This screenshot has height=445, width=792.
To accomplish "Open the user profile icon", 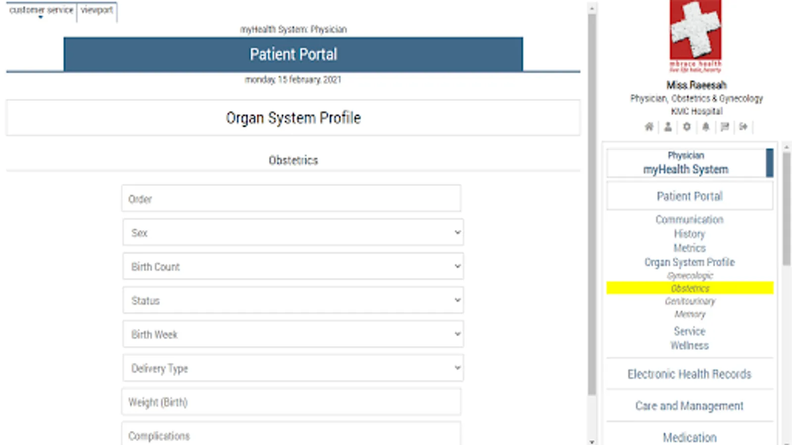I will point(668,127).
